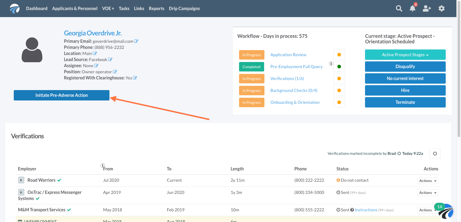
Task: Click the help icon beside Instructions
Action: click(352, 210)
